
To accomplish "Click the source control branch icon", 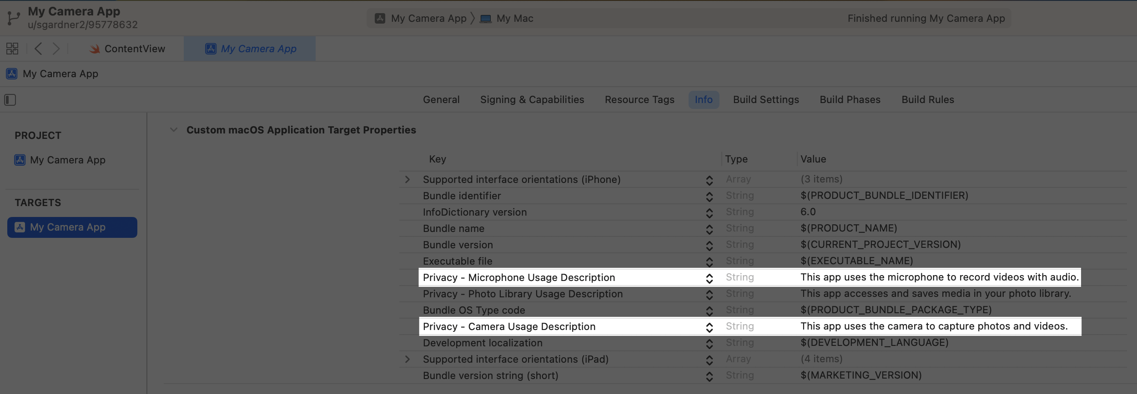I will pos(14,18).
